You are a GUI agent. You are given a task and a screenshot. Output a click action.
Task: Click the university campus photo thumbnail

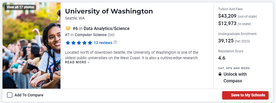tap(31, 45)
